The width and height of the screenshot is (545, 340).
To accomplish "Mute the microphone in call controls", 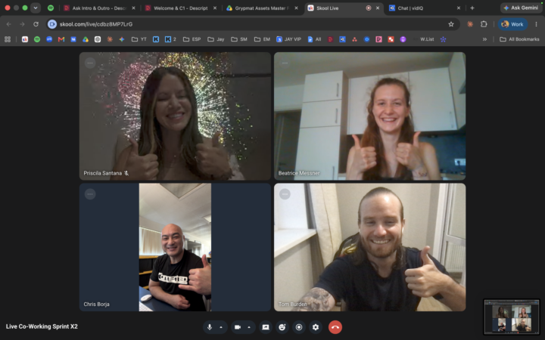I will 210,327.
